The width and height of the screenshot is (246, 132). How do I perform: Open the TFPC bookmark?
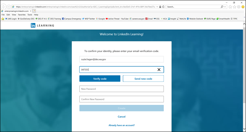coord(234,19)
